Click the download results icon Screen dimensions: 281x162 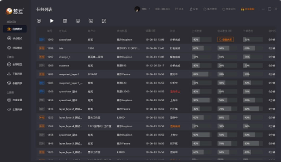(78, 21)
